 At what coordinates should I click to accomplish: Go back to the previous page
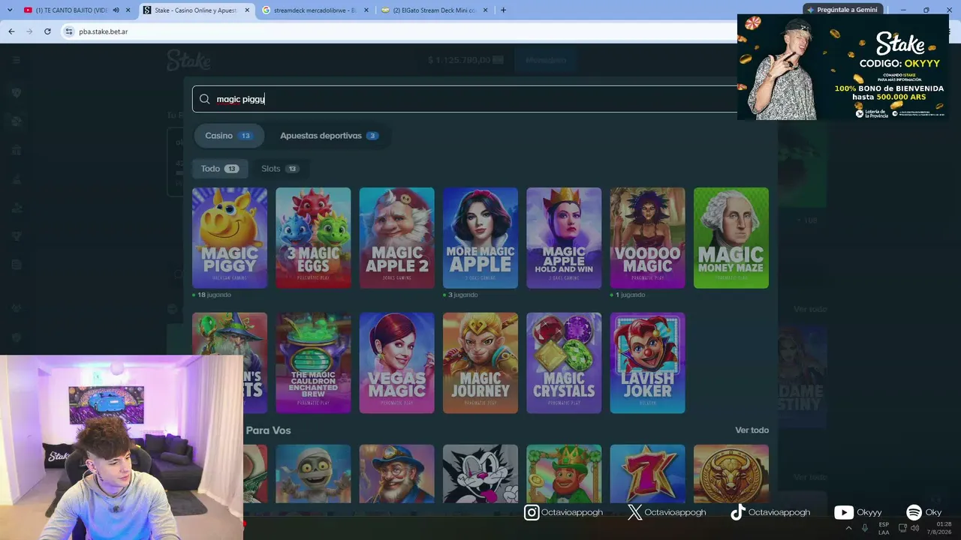tap(11, 31)
